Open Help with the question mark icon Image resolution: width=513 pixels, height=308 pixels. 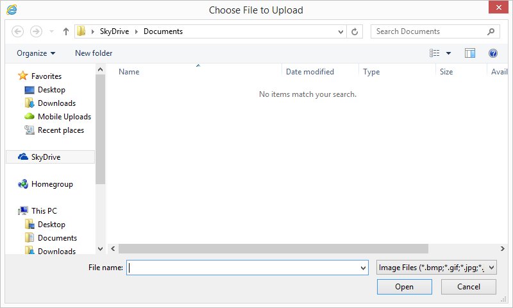(493, 53)
